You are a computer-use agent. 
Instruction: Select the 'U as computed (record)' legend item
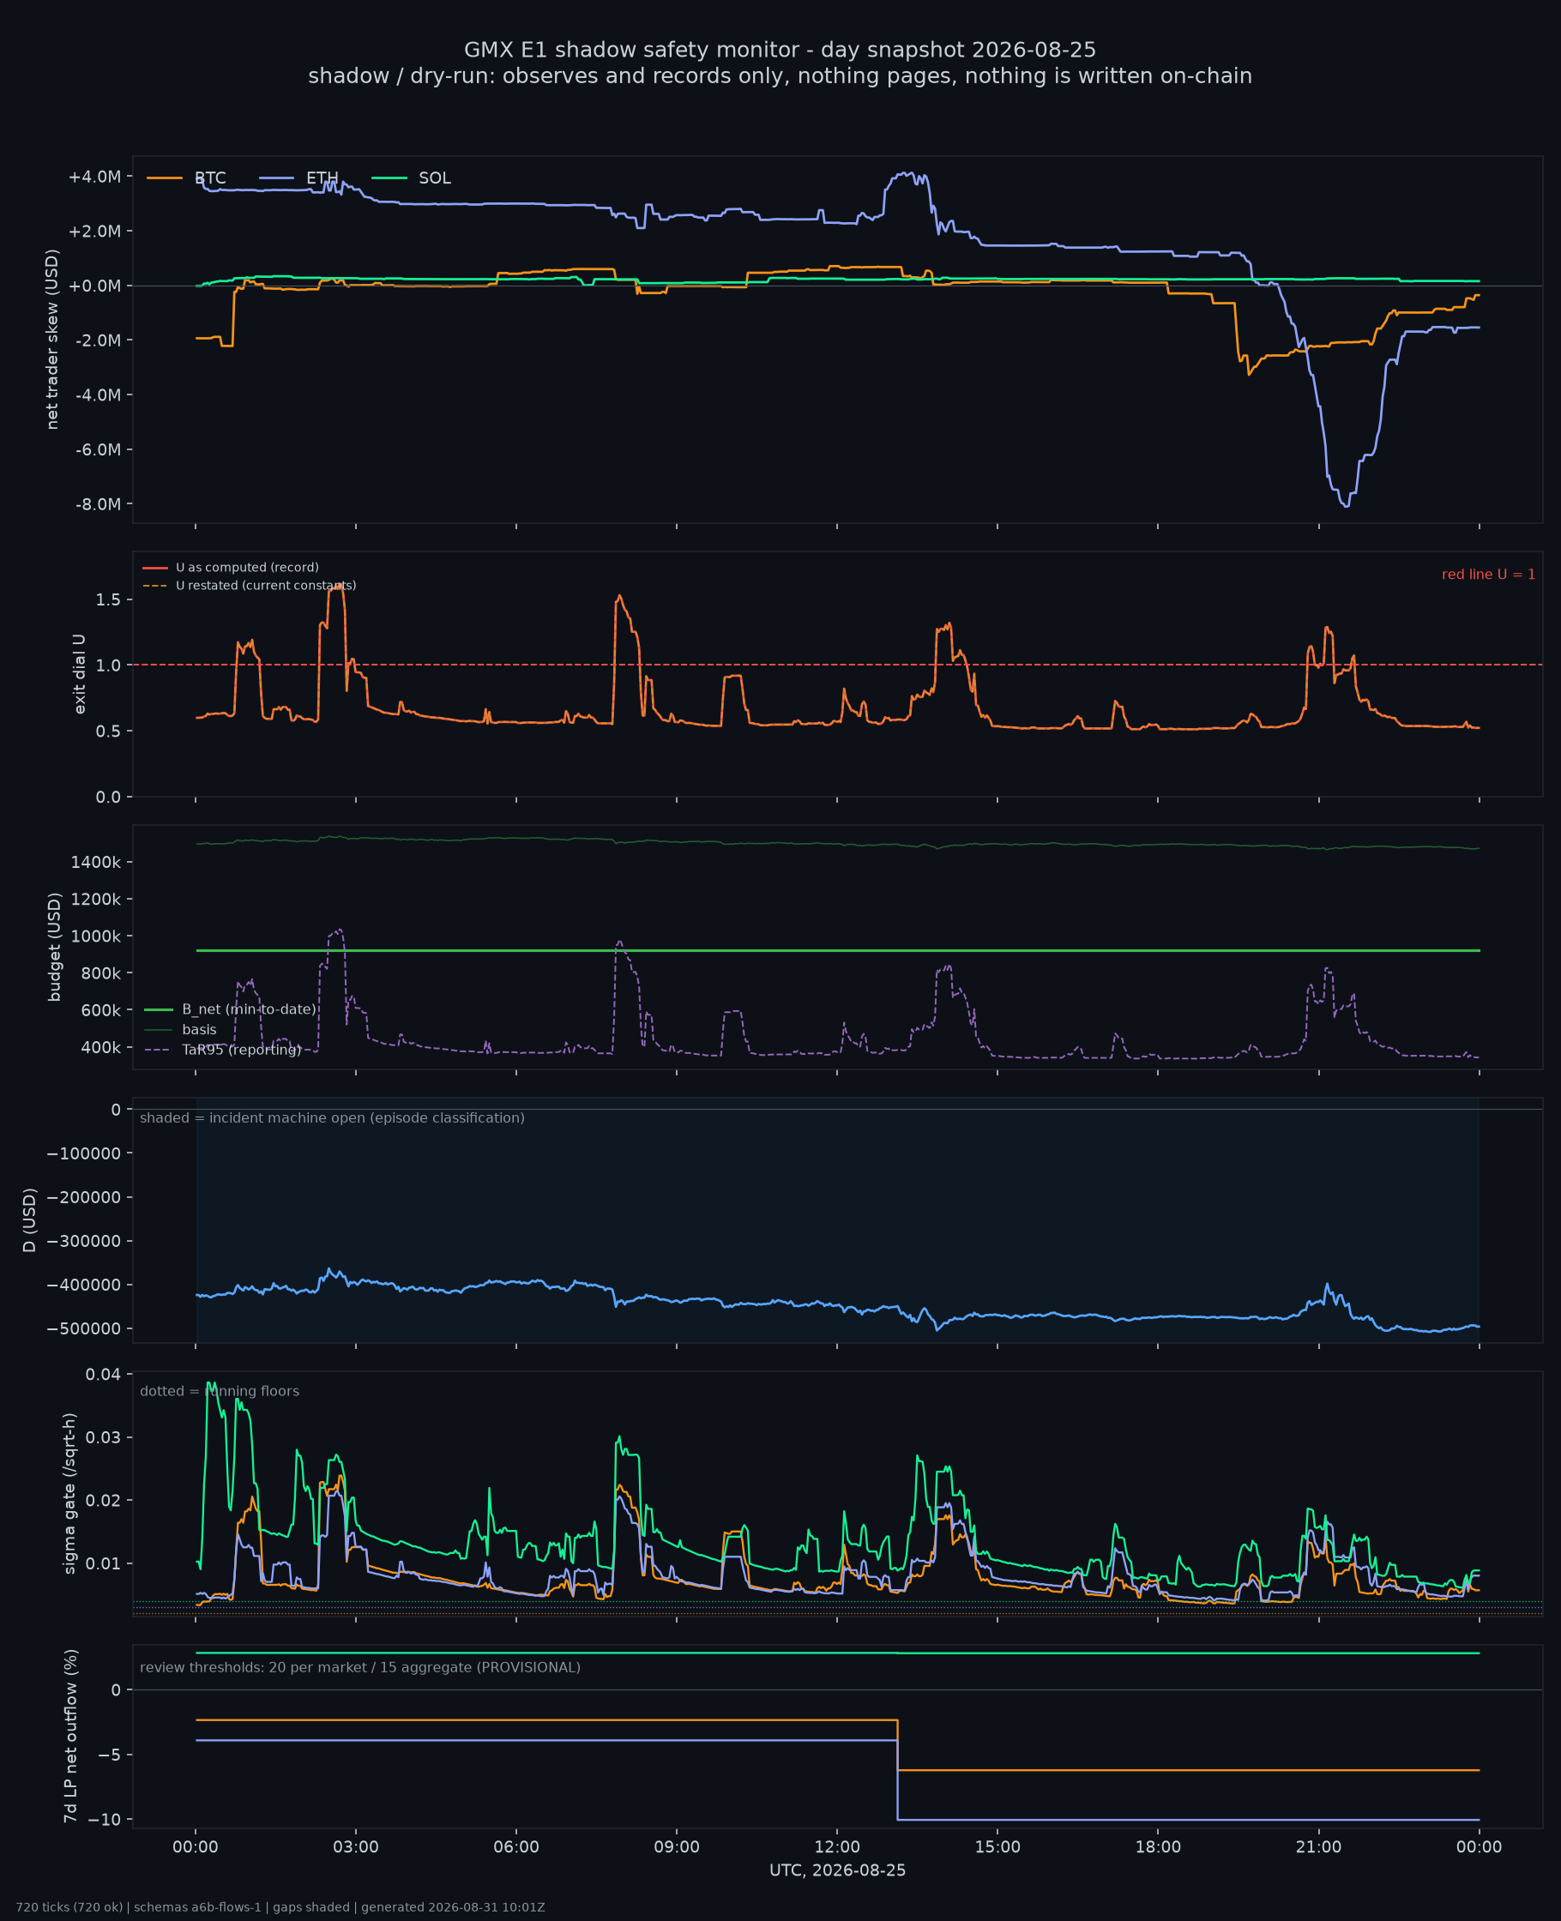click(x=230, y=567)
